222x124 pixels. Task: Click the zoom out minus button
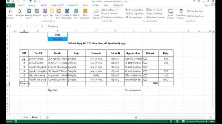[x=188, y=121]
